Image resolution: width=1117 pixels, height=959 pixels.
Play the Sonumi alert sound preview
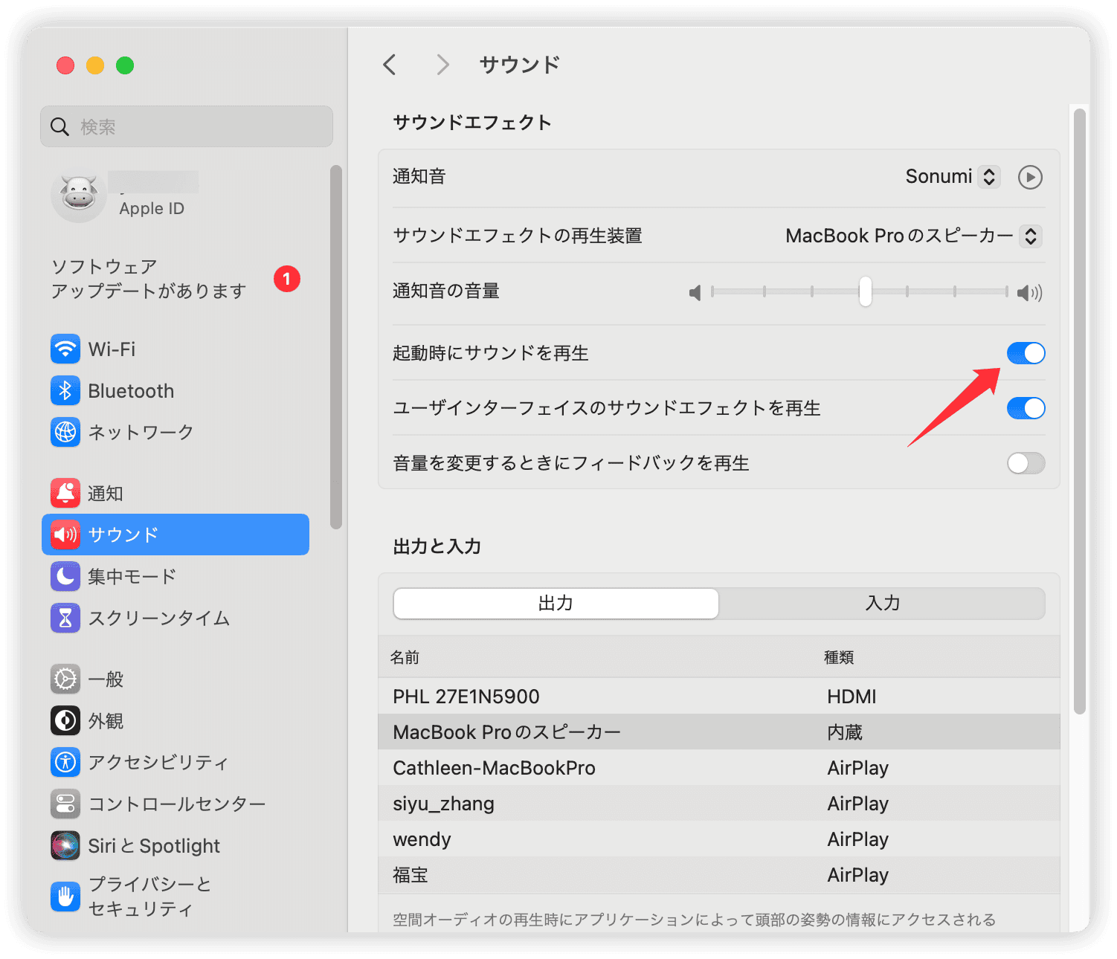coord(1030,177)
